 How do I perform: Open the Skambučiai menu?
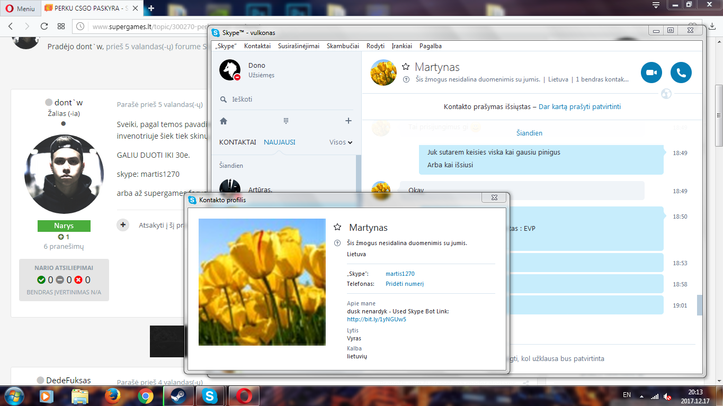pos(343,46)
